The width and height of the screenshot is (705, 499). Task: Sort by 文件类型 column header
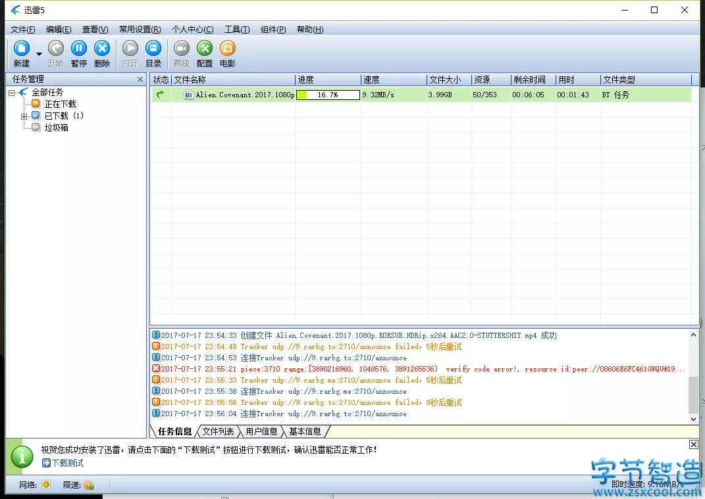[x=646, y=80]
